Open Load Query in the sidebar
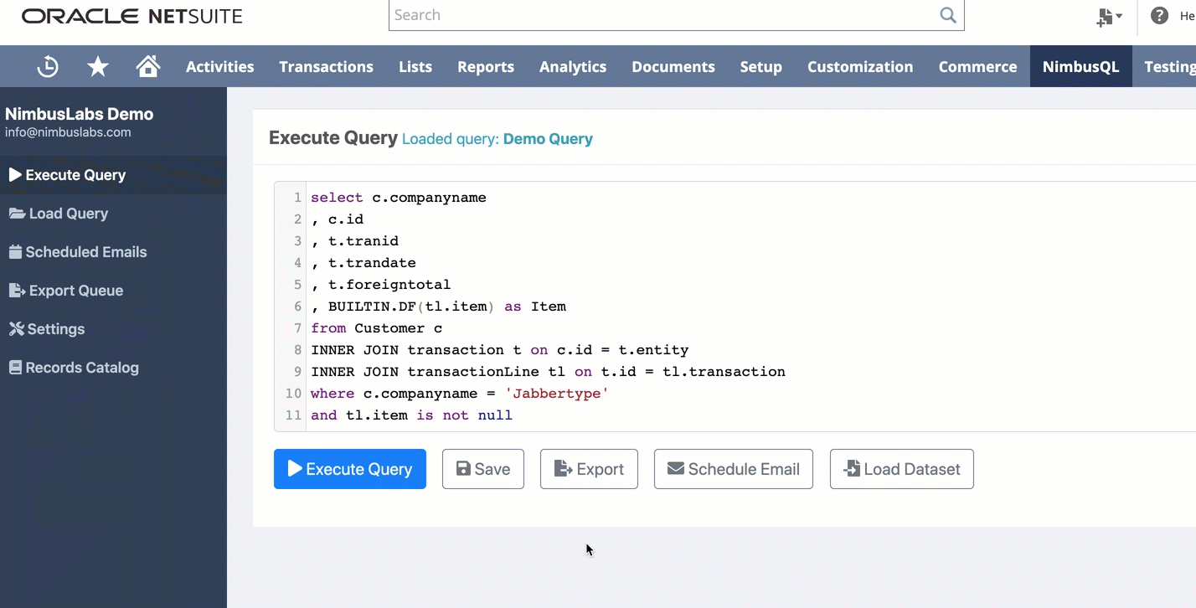 [113, 214]
